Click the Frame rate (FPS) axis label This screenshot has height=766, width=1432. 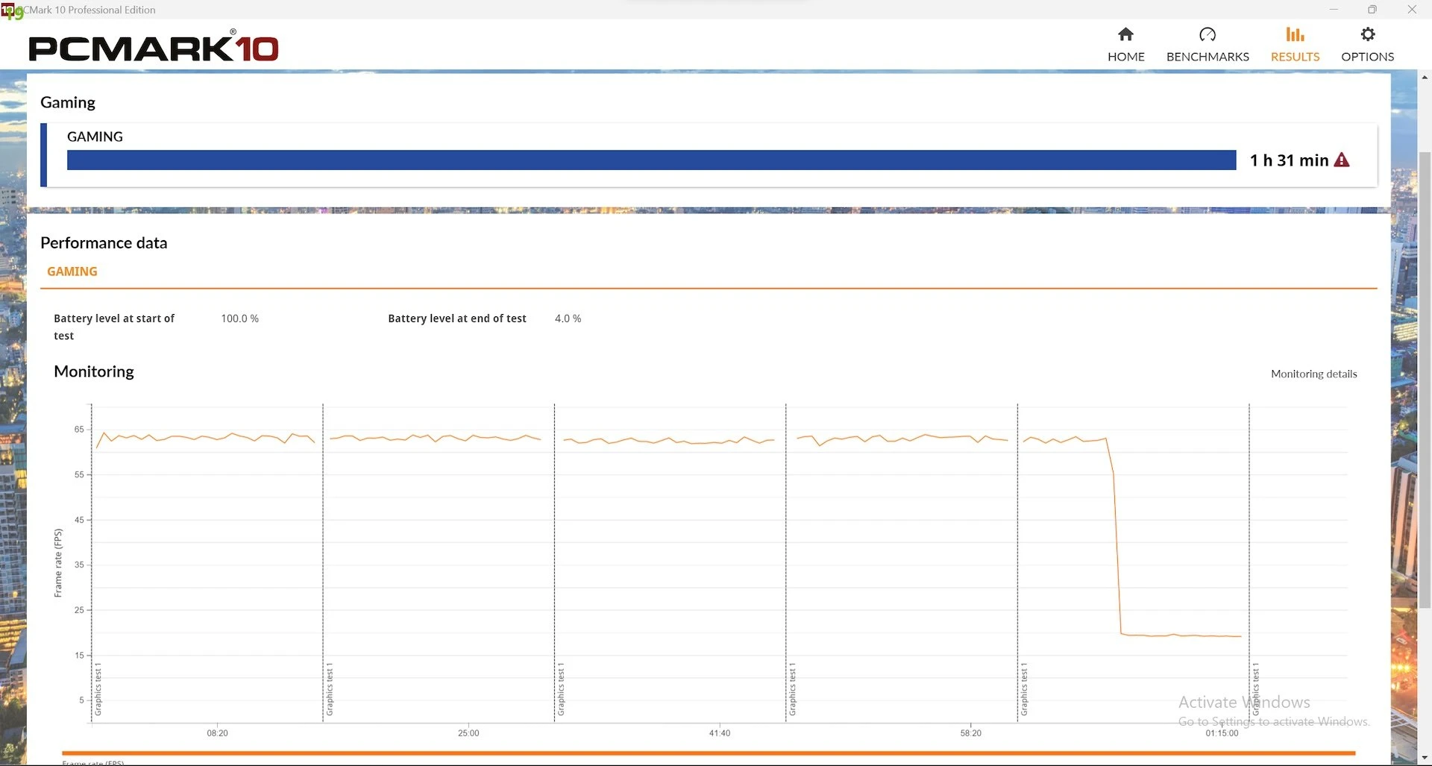click(x=58, y=562)
